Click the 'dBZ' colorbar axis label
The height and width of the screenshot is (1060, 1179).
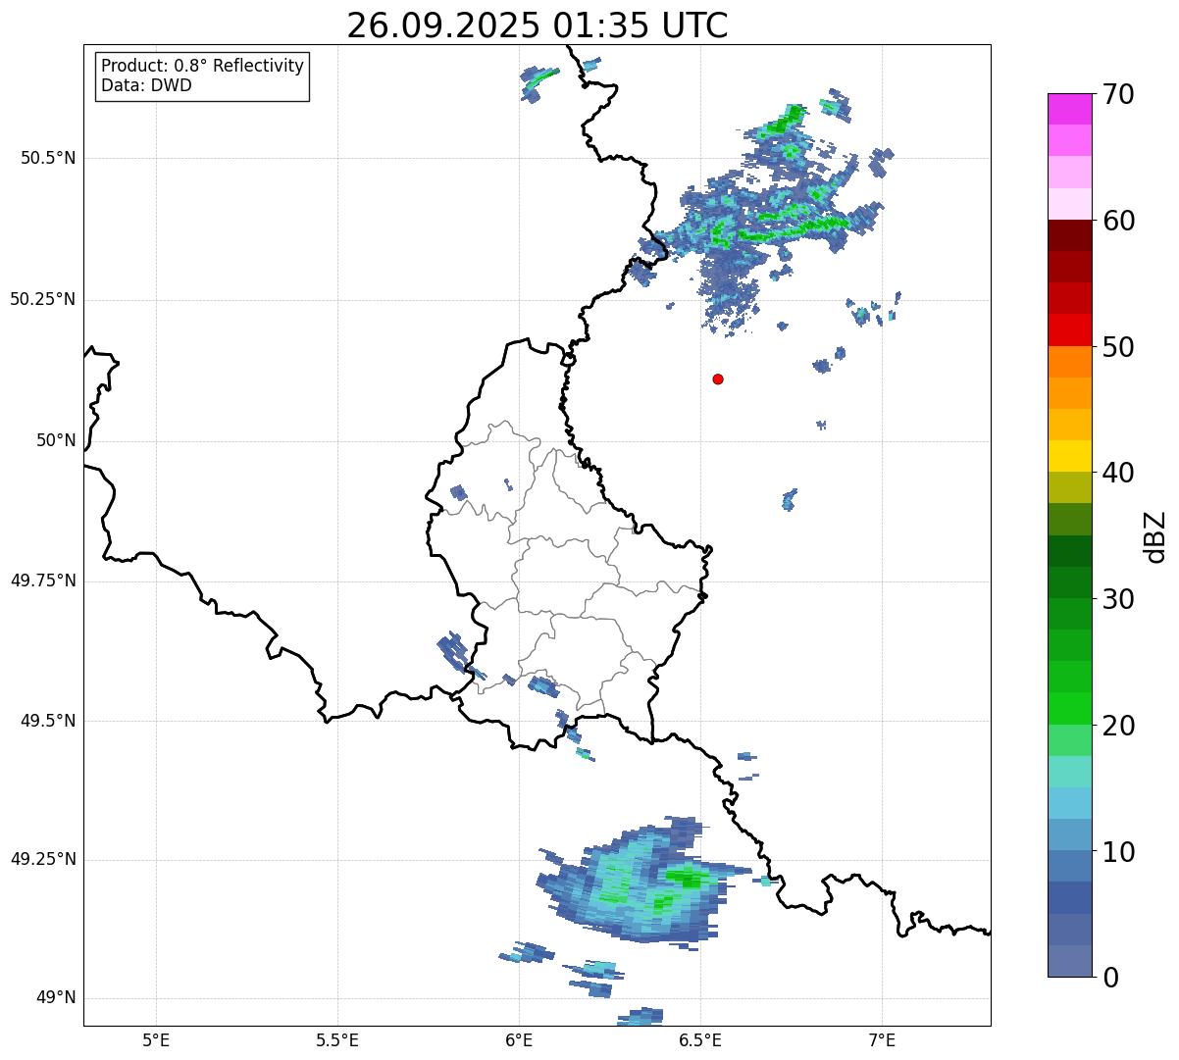click(x=1155, y=536)
